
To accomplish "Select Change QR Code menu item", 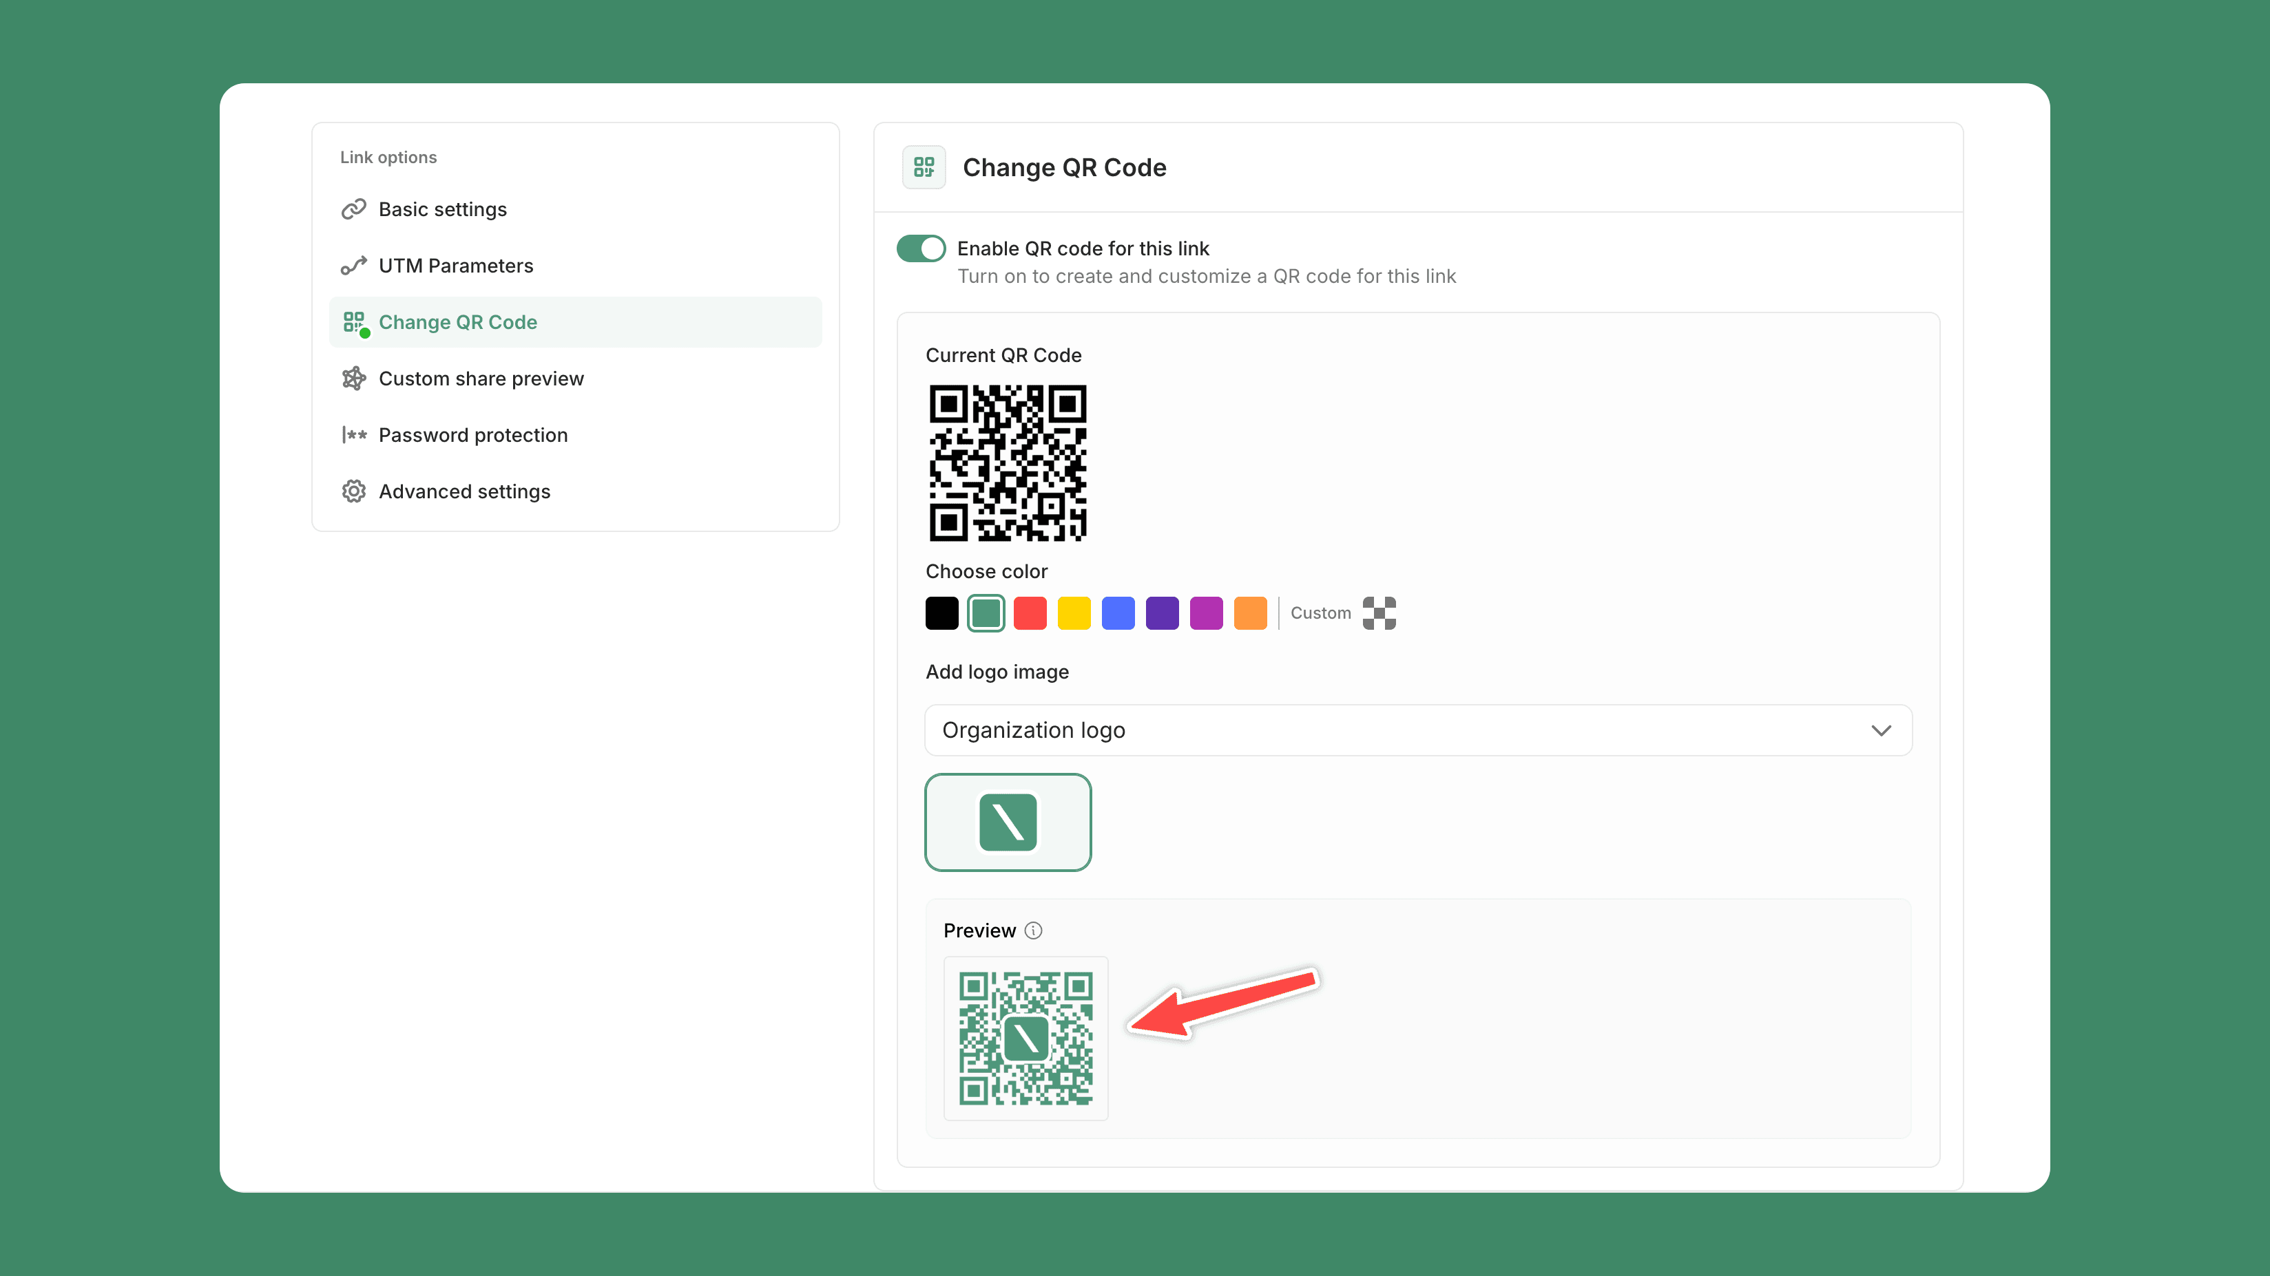I will pyautogui.click(x=576, y=322).
